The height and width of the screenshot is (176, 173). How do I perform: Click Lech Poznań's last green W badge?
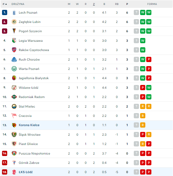(x=149, y=12)
